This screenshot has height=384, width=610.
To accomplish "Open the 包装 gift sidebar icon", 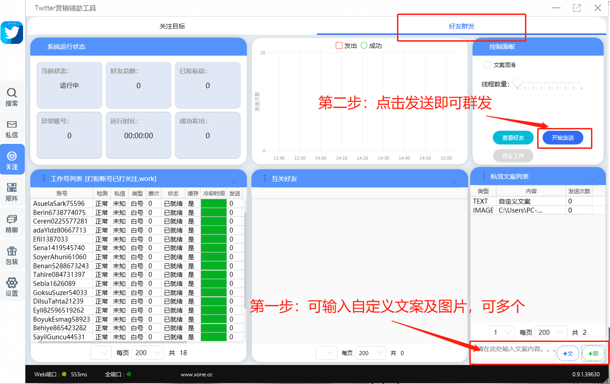I will [12, 255].
